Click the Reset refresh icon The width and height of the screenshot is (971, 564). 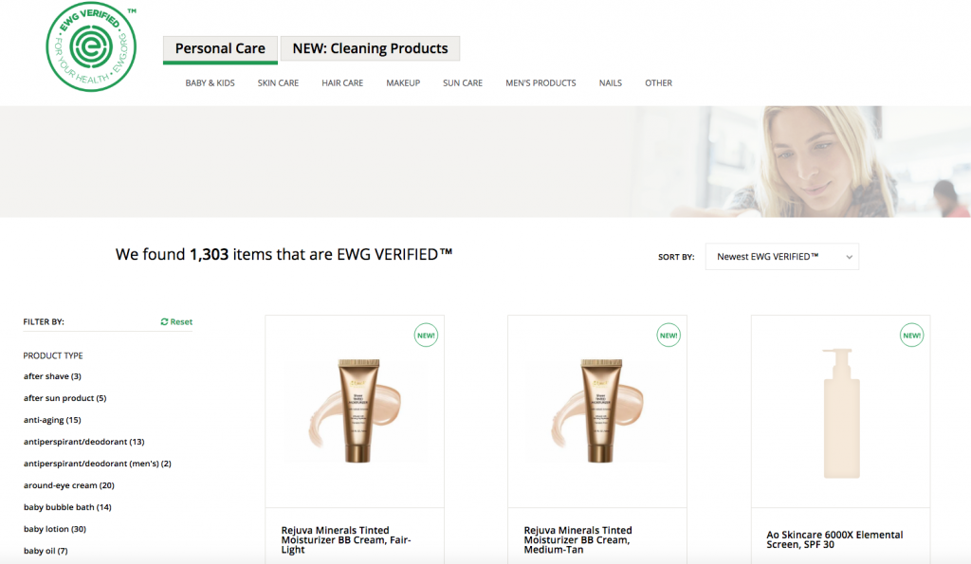tap(164, 322)
